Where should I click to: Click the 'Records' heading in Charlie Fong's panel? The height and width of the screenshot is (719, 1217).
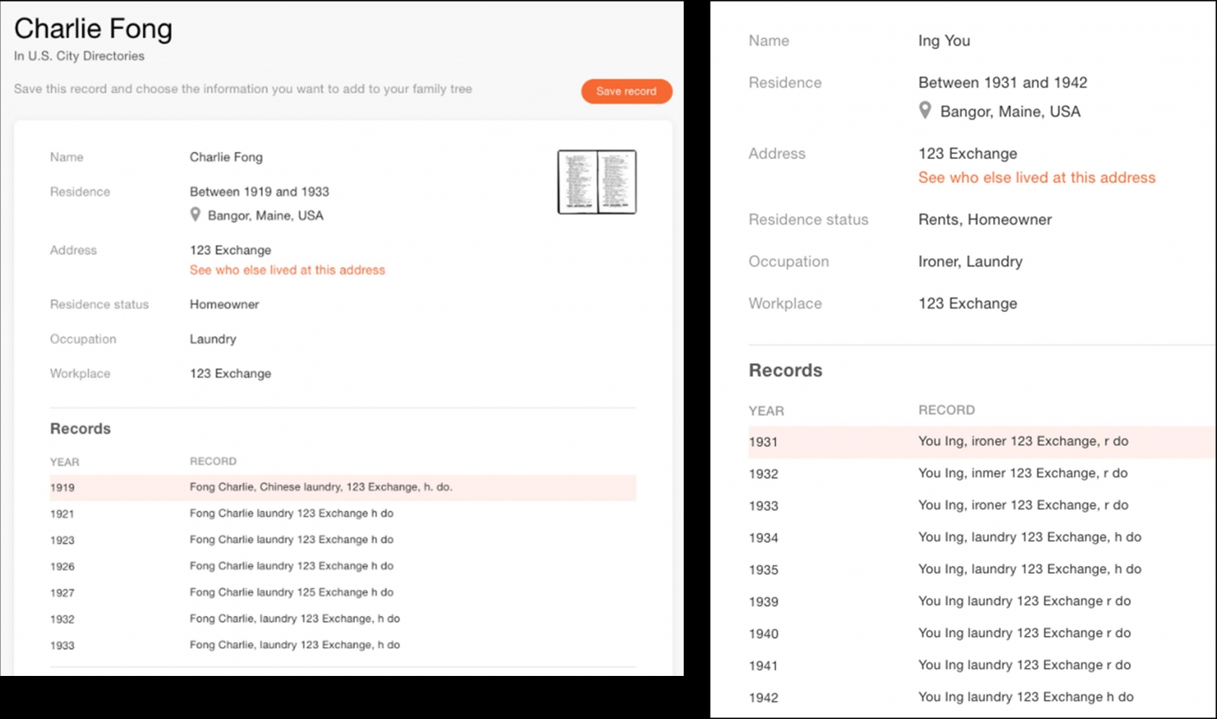coord(80,429)
